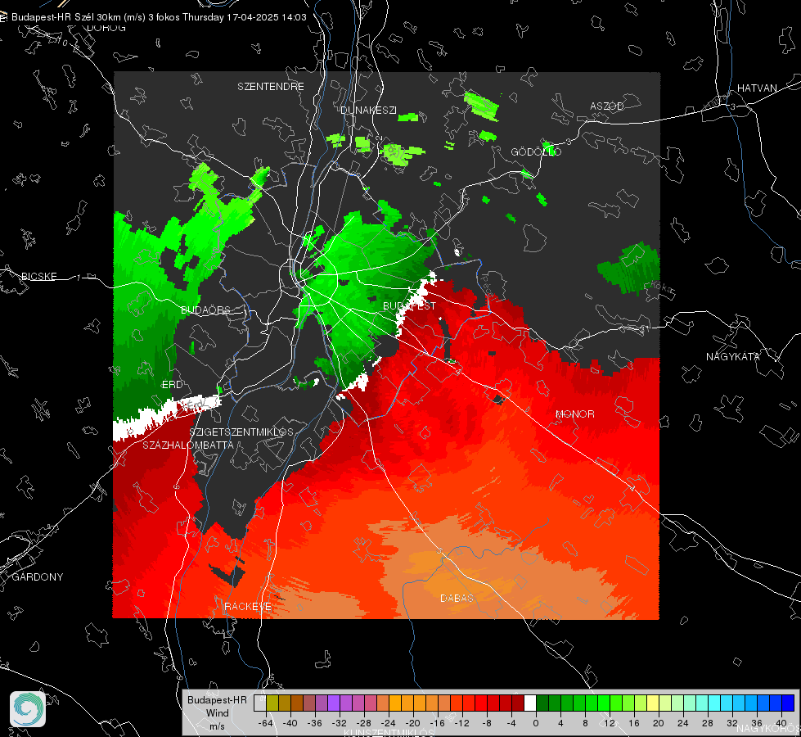
Task: Click the 40 value on the legend scale
Action: click(x=781, y=723)
